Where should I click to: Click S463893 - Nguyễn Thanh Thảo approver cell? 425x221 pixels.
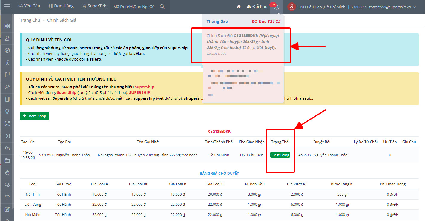pyautogui.click(x=322, y=155)
